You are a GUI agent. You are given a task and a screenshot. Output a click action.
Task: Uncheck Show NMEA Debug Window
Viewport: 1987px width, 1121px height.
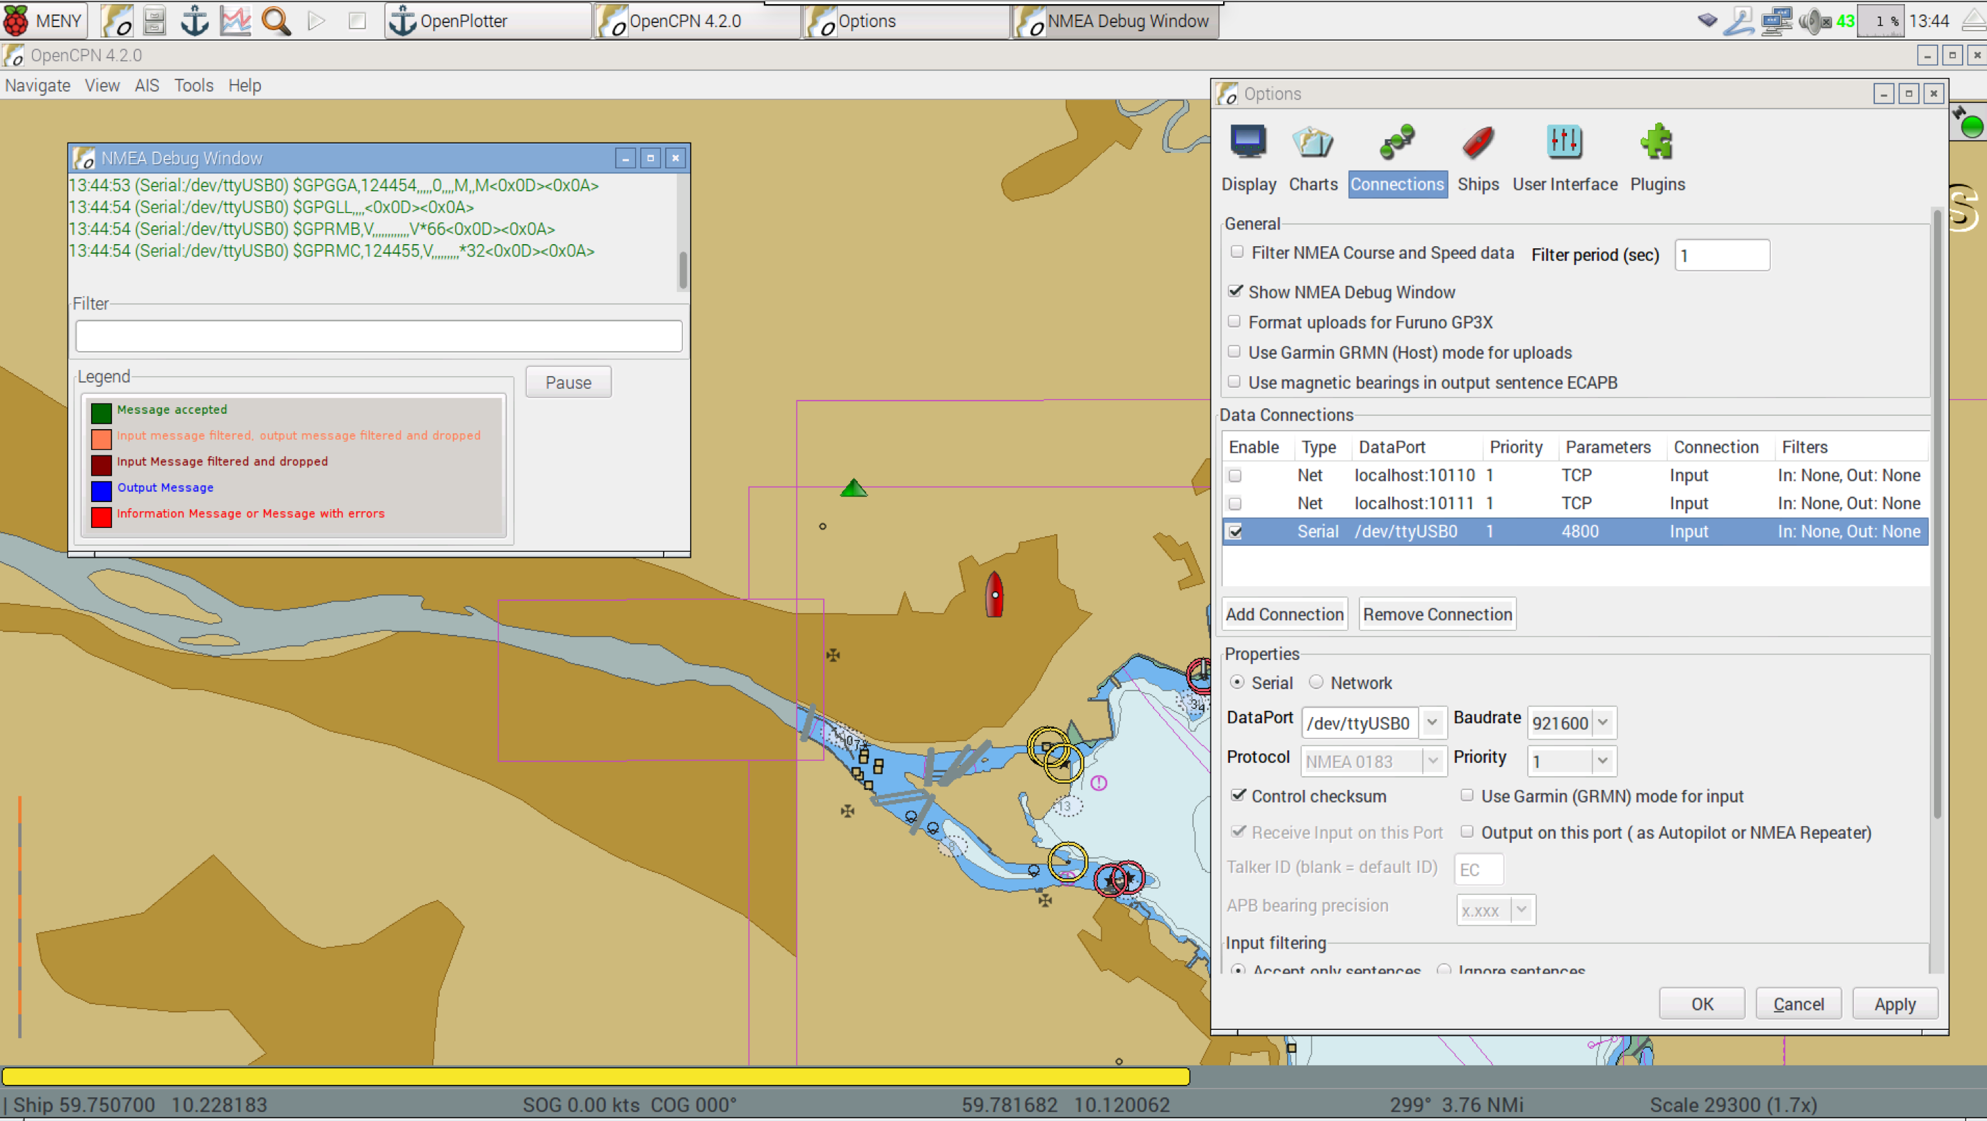coord(1236,291)
